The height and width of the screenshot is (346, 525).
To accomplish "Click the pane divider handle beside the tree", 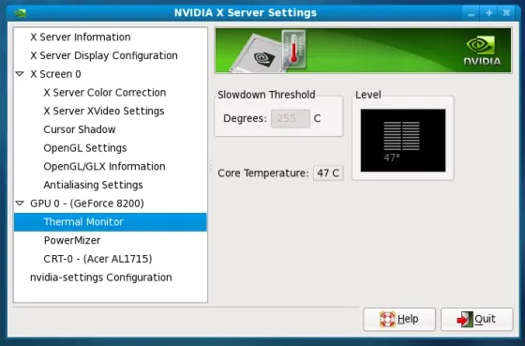I will (211, 165).
